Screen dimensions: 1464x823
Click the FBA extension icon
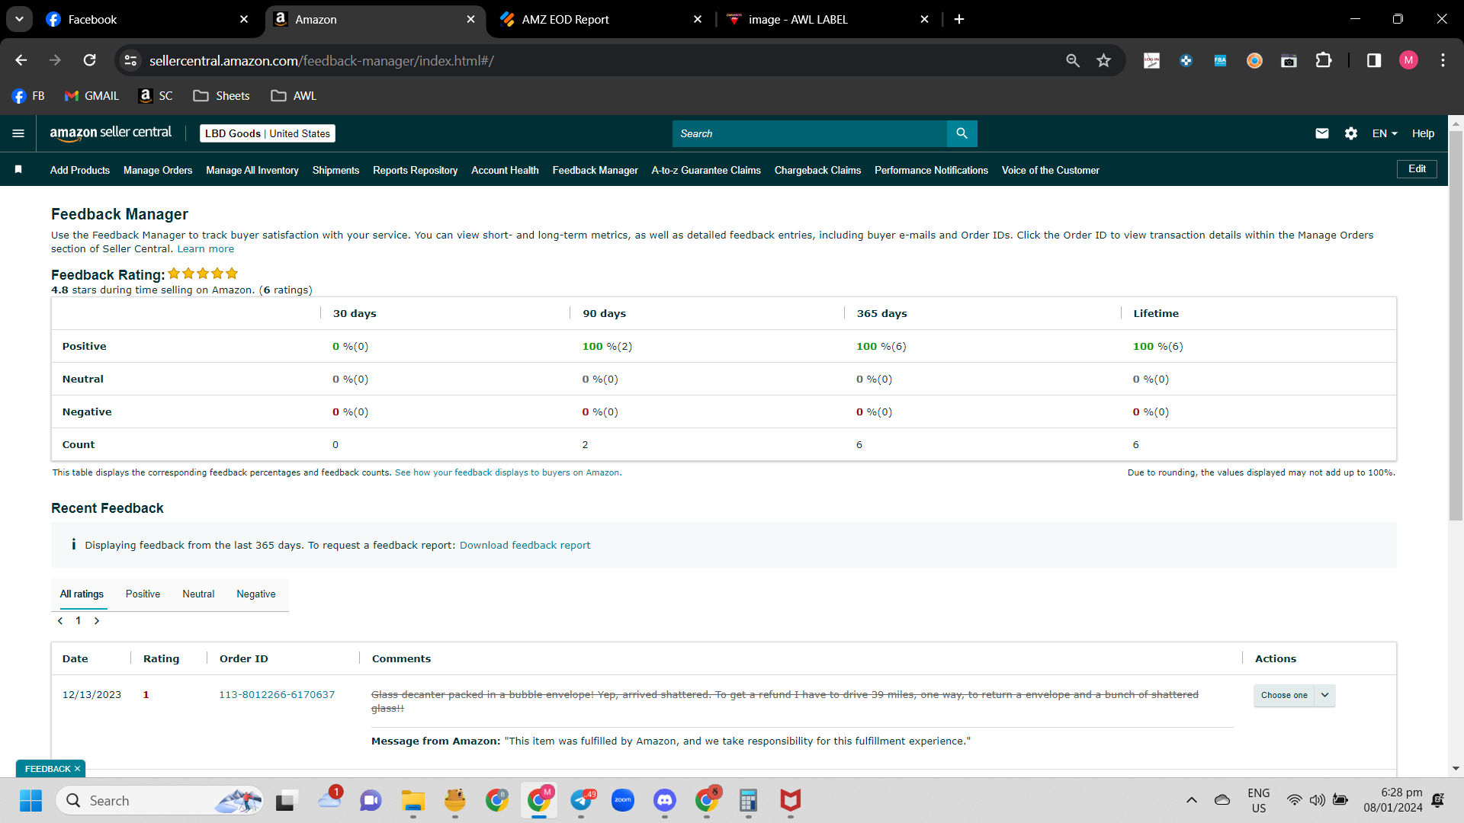(x=1220, y=60)
